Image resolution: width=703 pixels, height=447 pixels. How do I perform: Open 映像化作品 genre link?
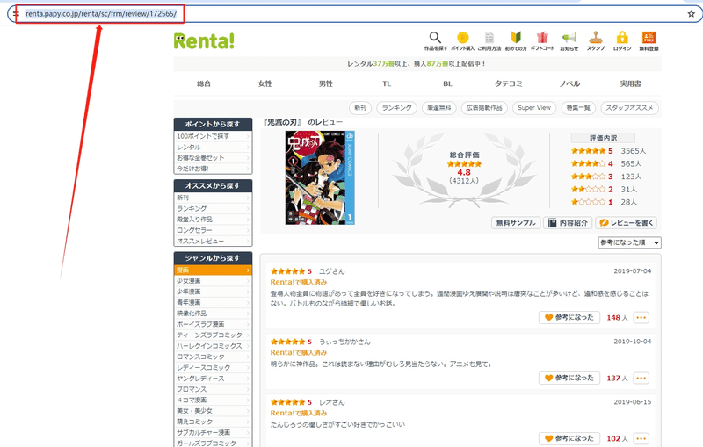213,314
